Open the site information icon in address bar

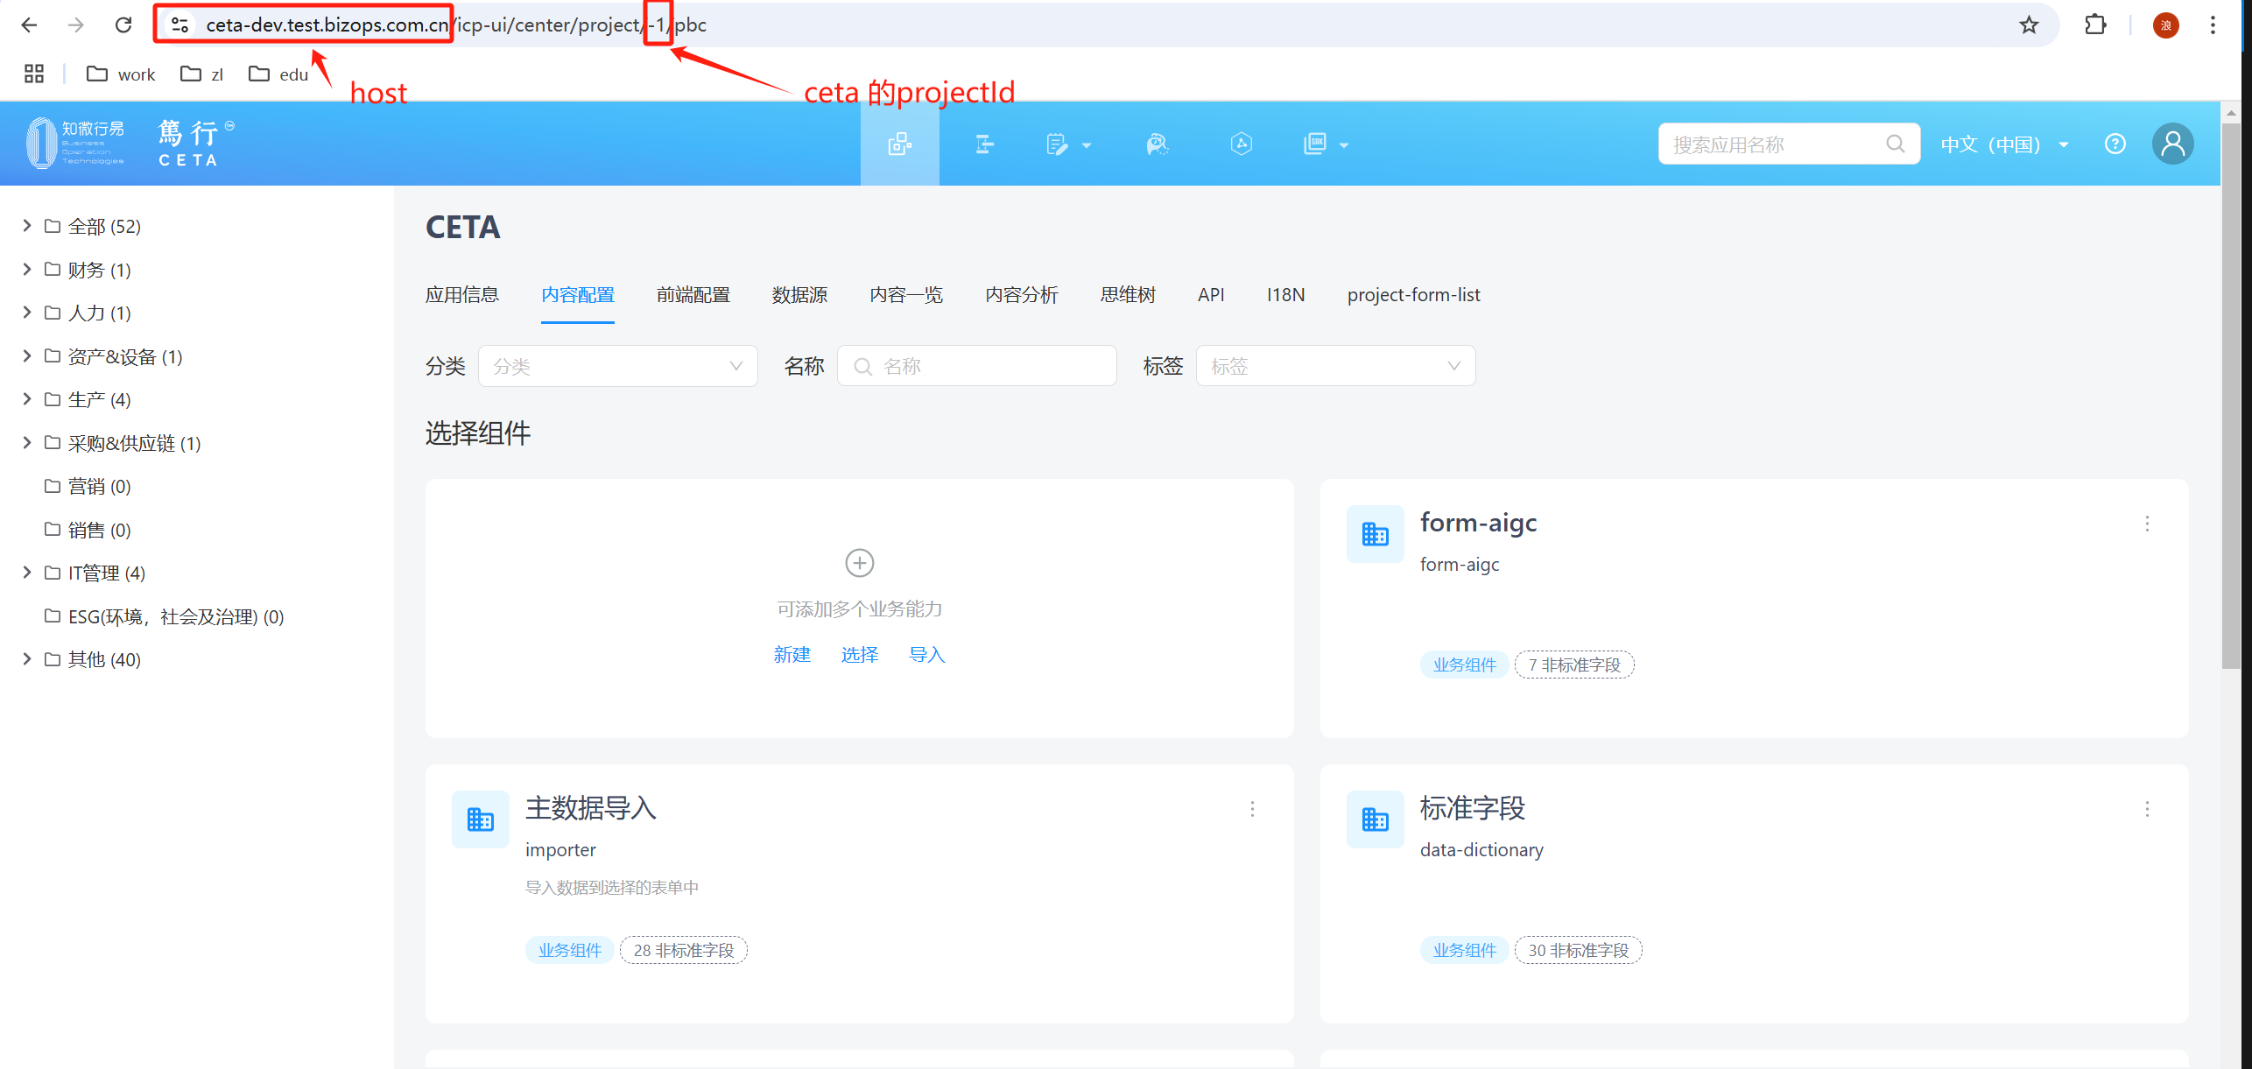click(180, 25)
